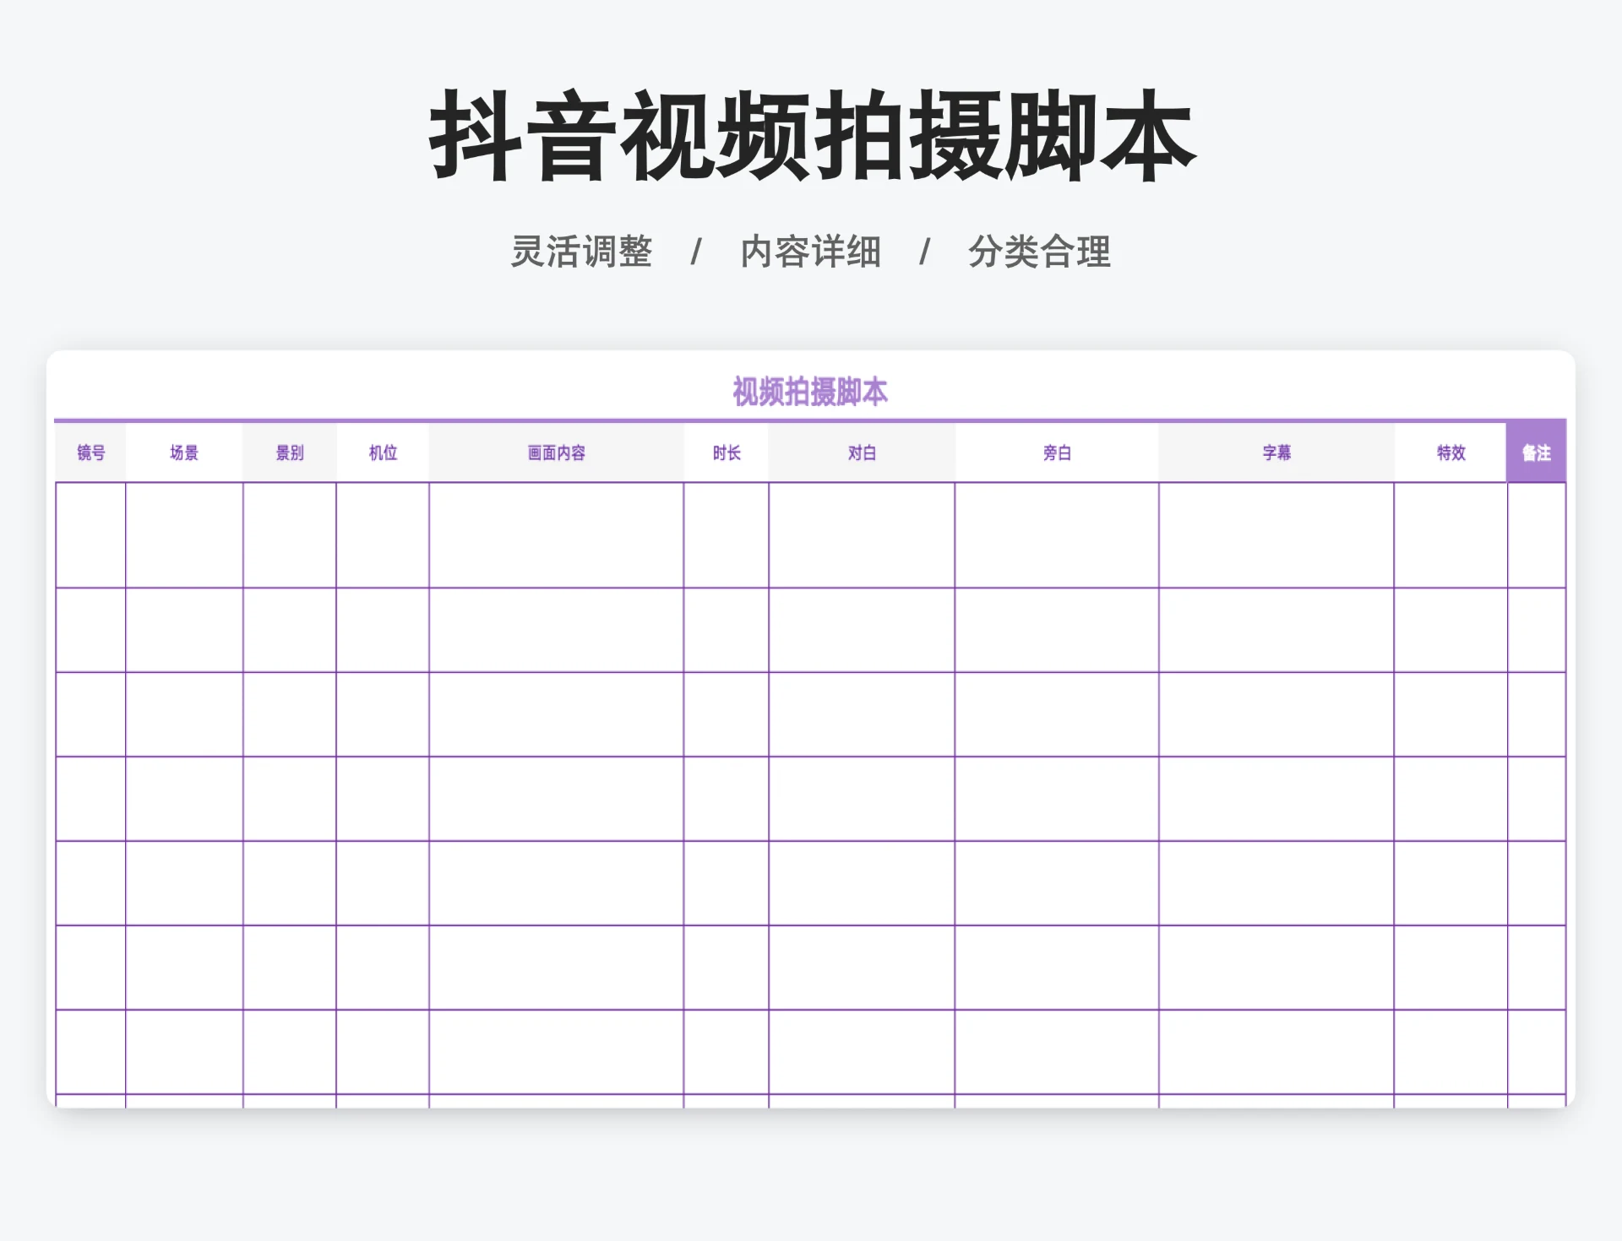Click the 灵活调整 subtitle text
This screenshot has width=1622, height=1241.
click(x=583, y=251)
